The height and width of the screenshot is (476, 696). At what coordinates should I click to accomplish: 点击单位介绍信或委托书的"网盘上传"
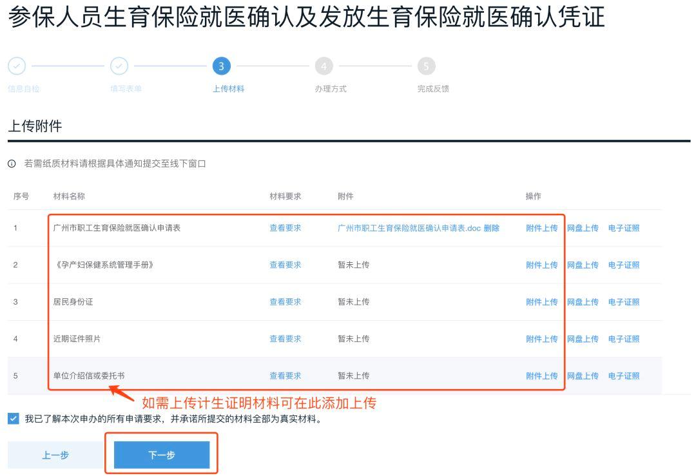(x=583, y=376)
